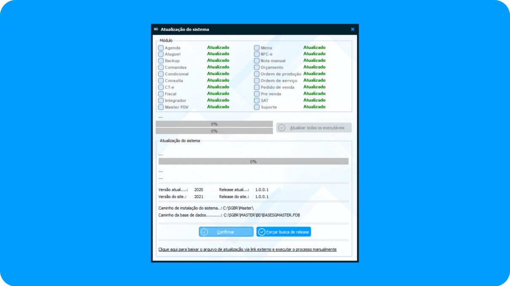Select the Pedido de venda checkbox
Screen dimensions: 510x286
pyautogui.click(x=257, y=87)
